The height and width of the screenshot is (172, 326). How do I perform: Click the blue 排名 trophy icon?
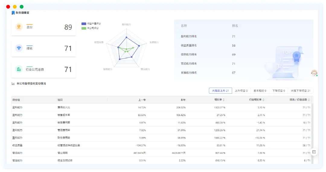[x=19, y=48]
